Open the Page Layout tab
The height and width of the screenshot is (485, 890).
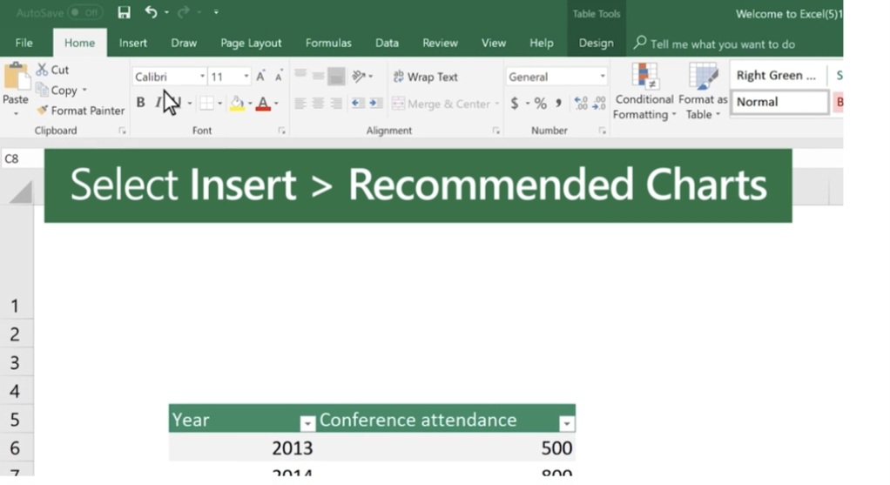[x=251, y=44]
